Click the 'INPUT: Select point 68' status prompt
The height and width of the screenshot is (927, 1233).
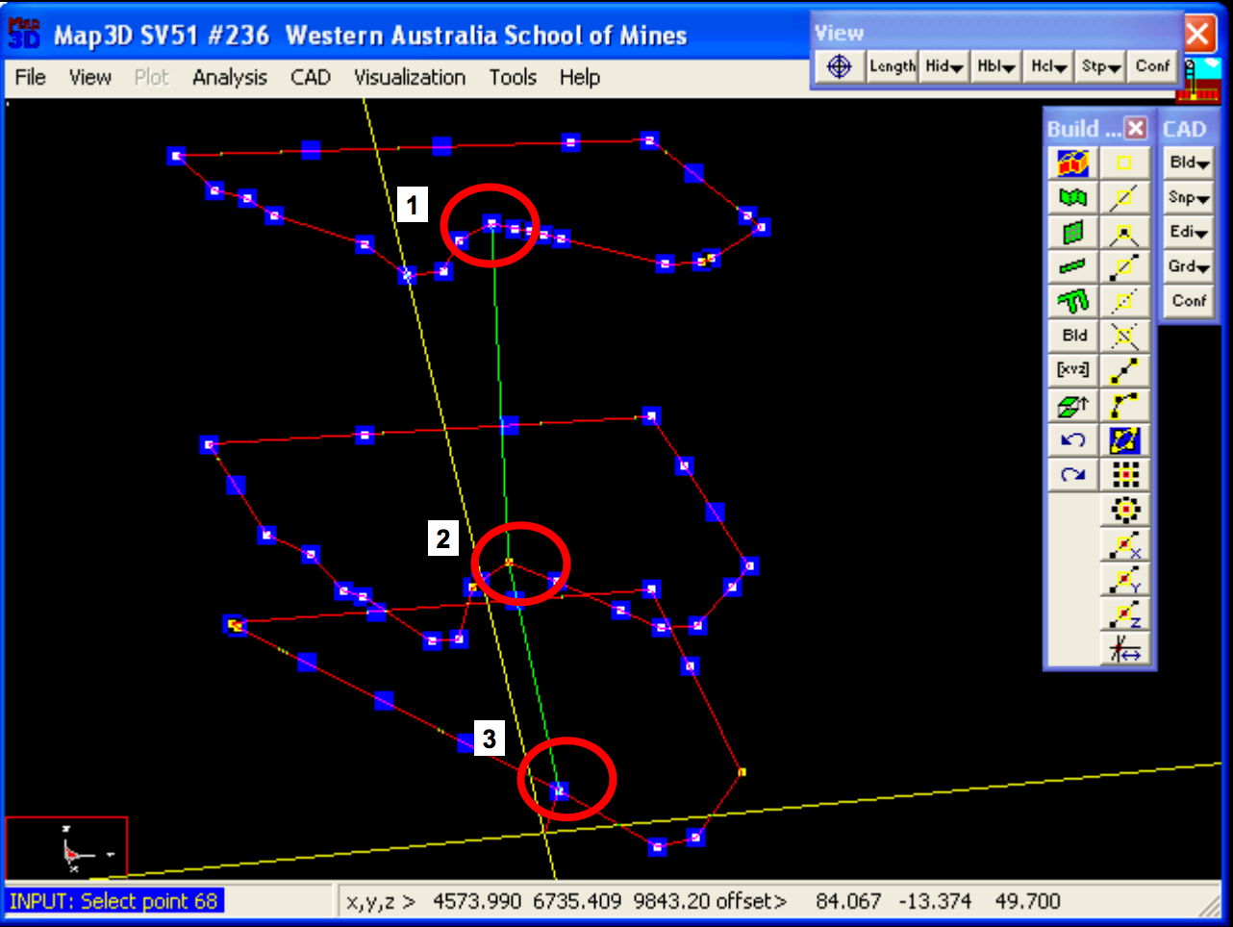(114, 901)
